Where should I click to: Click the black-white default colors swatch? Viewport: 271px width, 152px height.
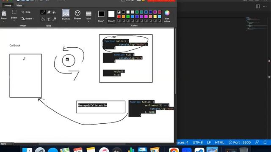point(119,12)
